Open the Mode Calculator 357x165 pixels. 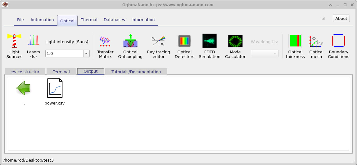[235, 46]
